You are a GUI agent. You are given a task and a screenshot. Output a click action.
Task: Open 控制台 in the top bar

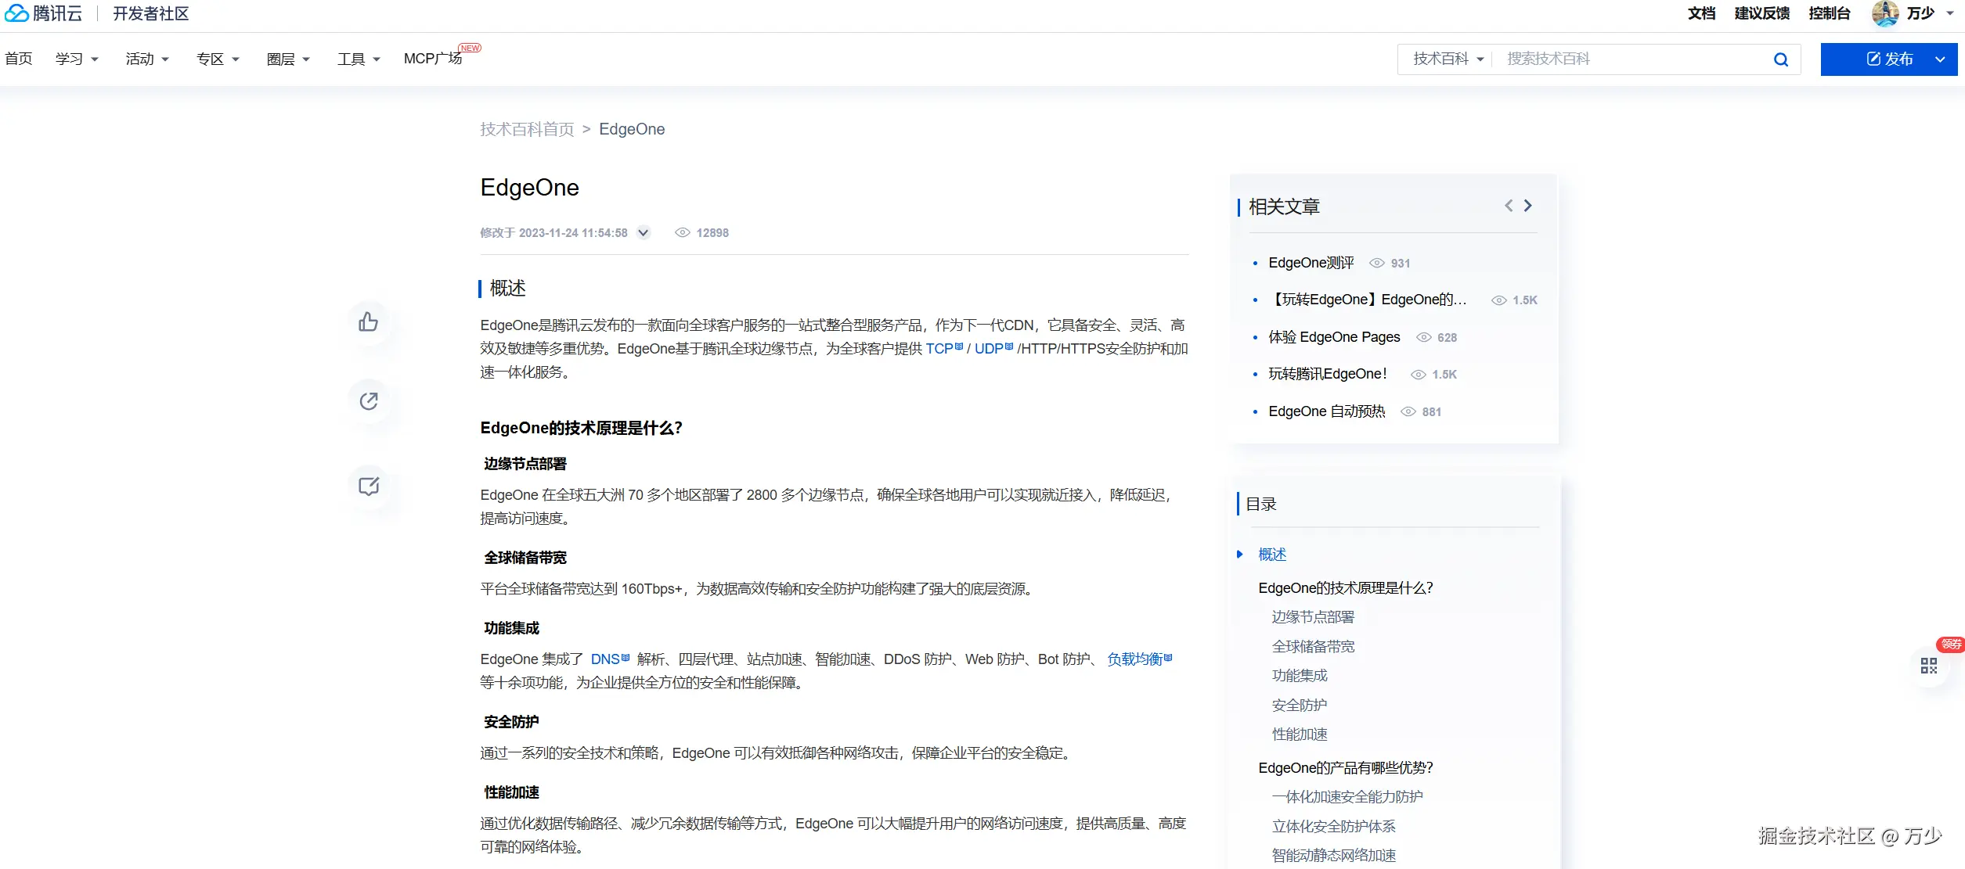(1830, 13)
